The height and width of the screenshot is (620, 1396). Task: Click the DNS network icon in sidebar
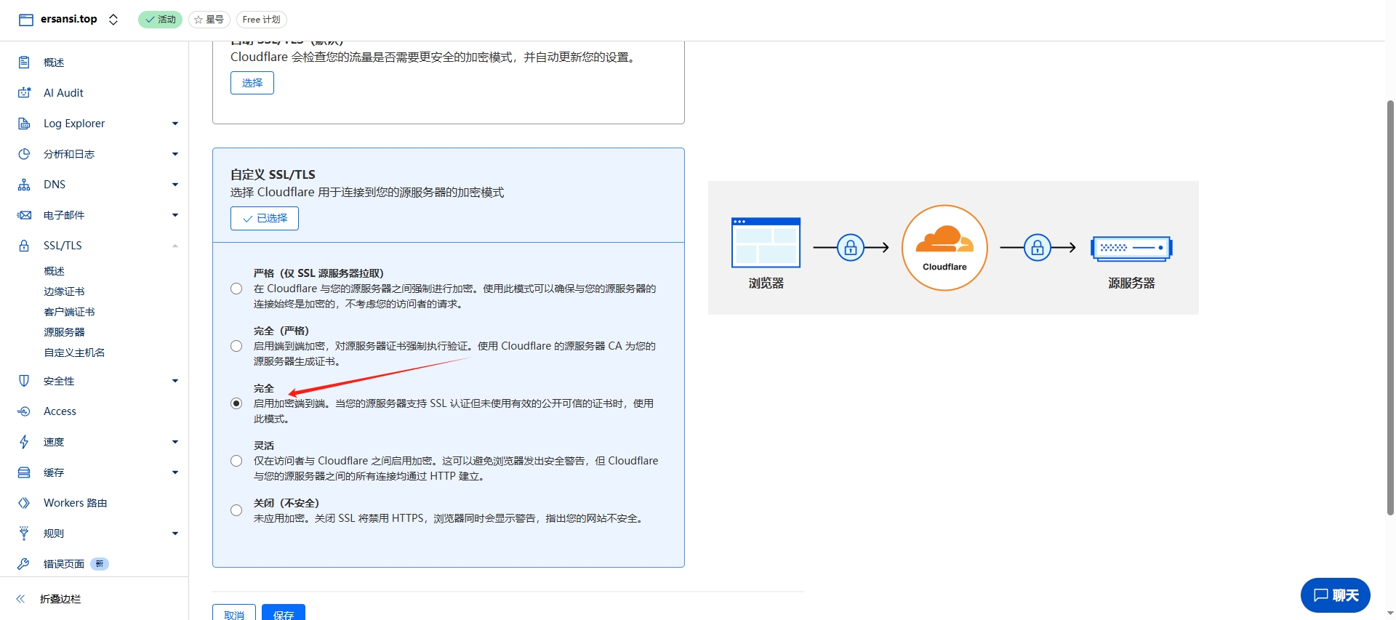(x=24, y=185)
